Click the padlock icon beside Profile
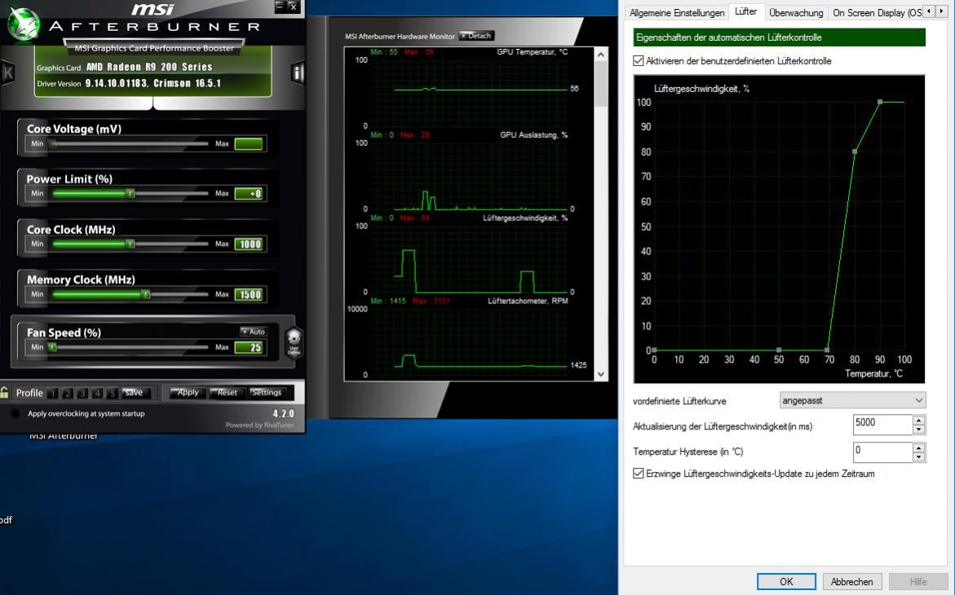Screen dimensions: 955x595 click(x=4, y=393)
